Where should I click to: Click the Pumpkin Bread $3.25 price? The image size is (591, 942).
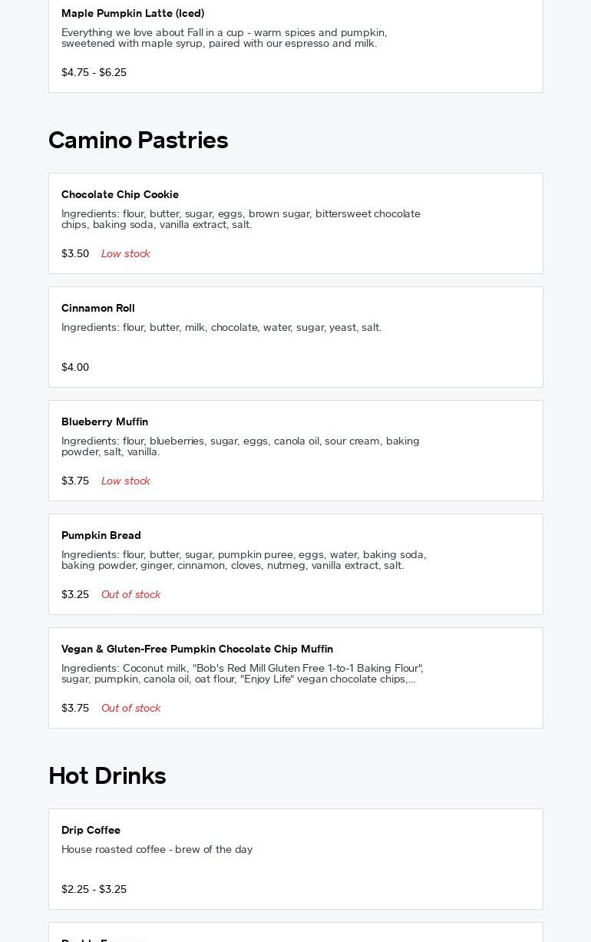point(75,594)
